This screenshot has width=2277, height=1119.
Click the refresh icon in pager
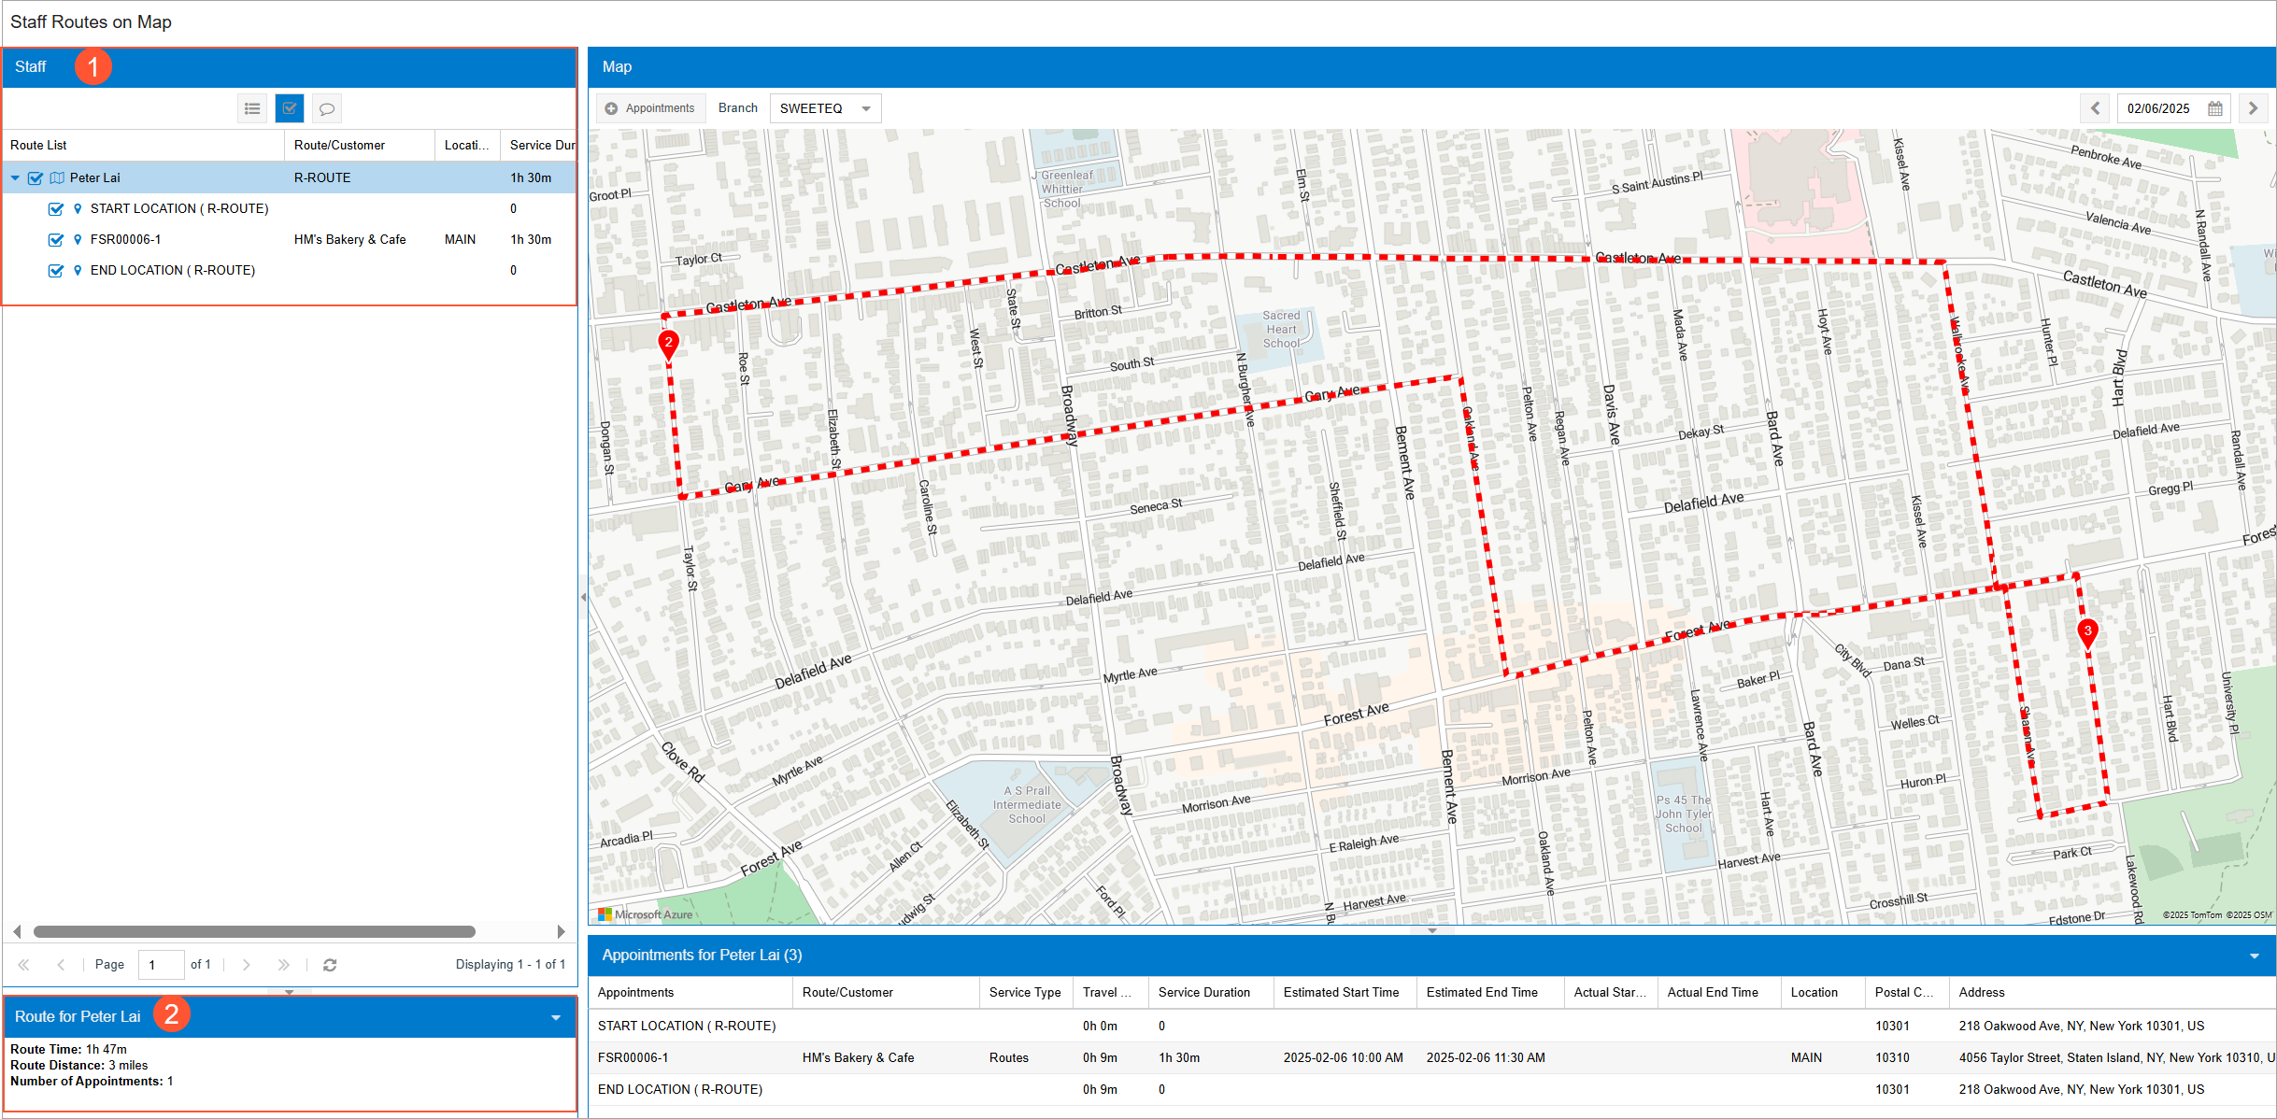coord(330,965)
